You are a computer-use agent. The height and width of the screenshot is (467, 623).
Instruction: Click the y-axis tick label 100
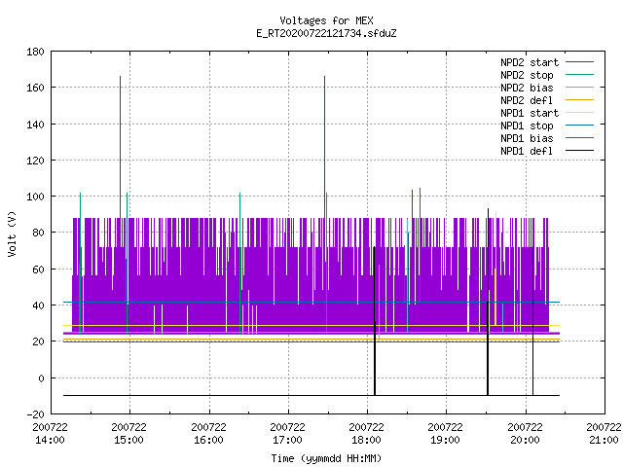[x=35, y=197]
